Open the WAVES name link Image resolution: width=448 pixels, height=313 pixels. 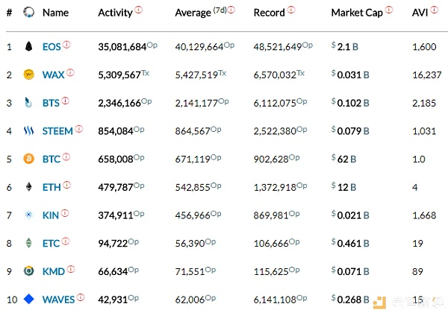[58, 300]
